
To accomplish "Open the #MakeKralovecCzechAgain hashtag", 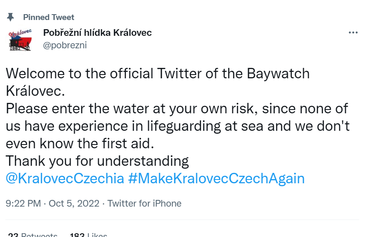I will 216,178.
